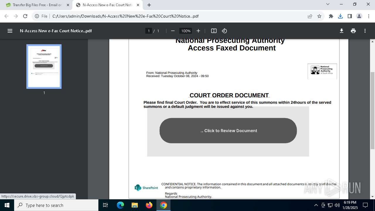The height and width of the screenshot is (211, 375).
Task: Open File Explorer from taskbar
Action: point(134,205)
